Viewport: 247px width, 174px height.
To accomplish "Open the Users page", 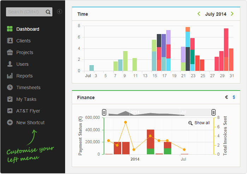I will [22, 64].
